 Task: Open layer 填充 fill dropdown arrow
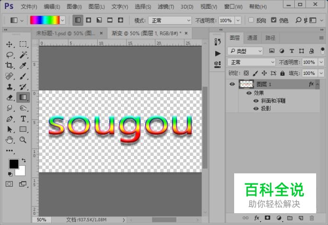tap(321, 73)
